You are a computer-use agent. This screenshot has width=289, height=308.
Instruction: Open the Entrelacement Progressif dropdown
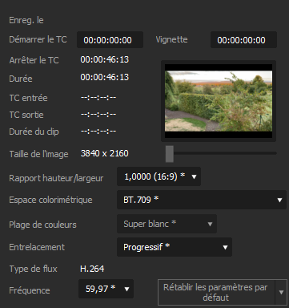point(175,247)
